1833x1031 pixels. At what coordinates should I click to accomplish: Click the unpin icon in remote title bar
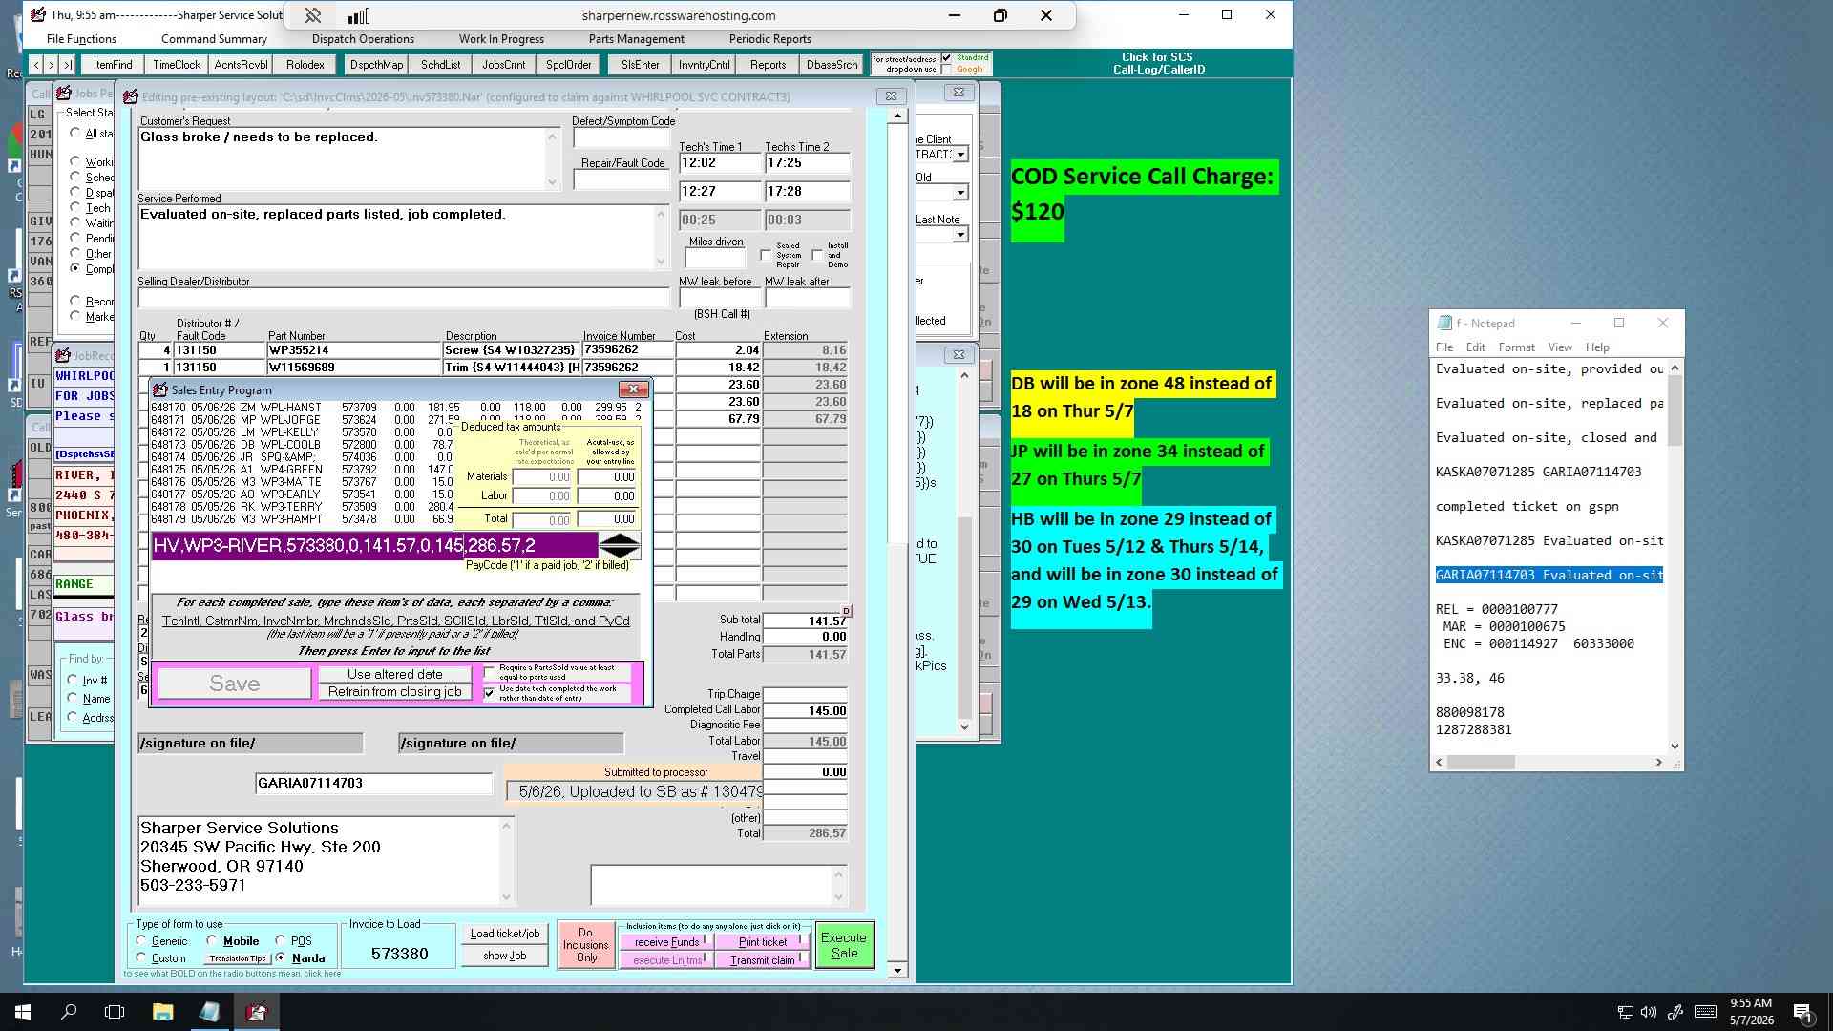click(312, 15)
